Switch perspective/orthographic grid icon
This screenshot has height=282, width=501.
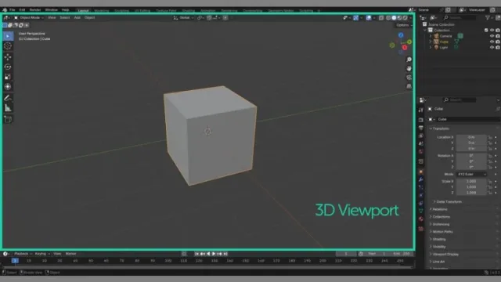[409, 86]
